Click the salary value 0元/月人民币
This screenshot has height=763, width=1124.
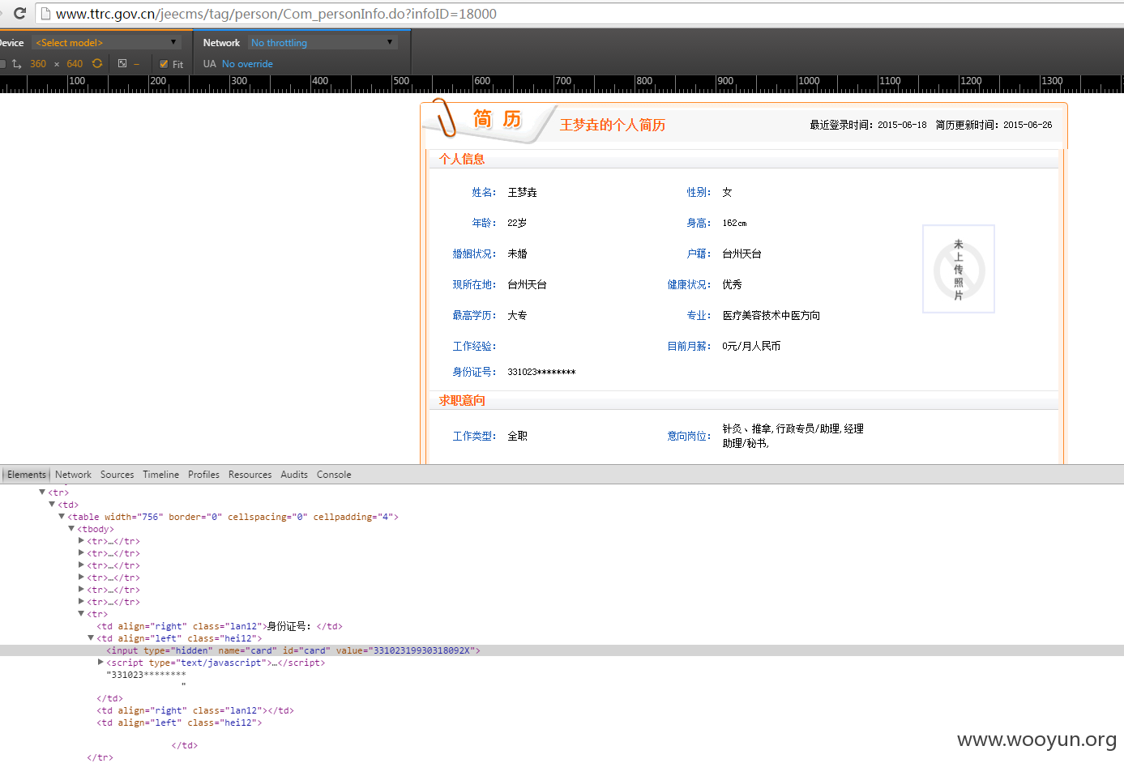(751, 346)
